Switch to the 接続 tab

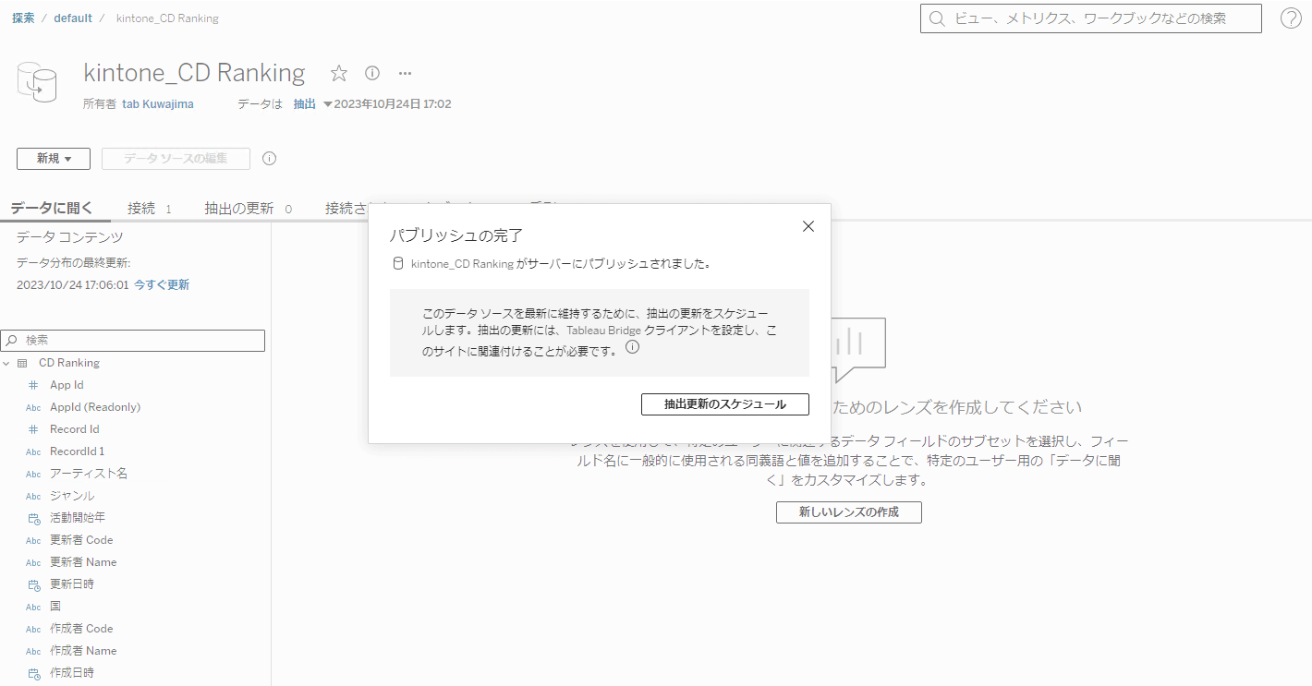150,209
